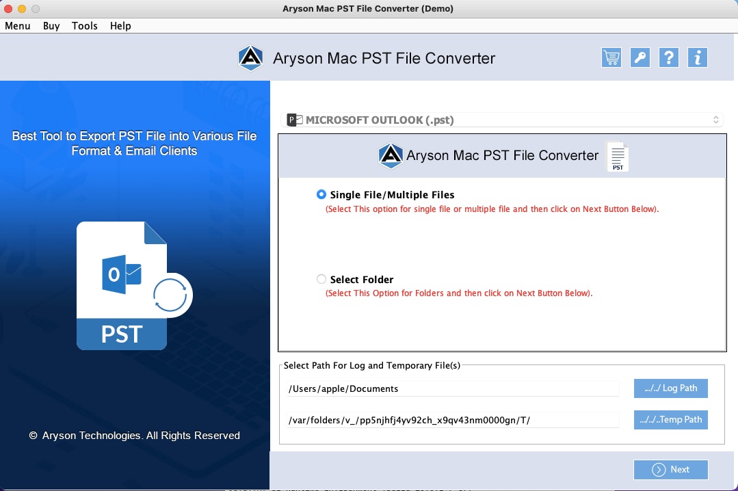Click the Aryson Technologies copyright text
This screenshot has height=491, width=738.
135,436
